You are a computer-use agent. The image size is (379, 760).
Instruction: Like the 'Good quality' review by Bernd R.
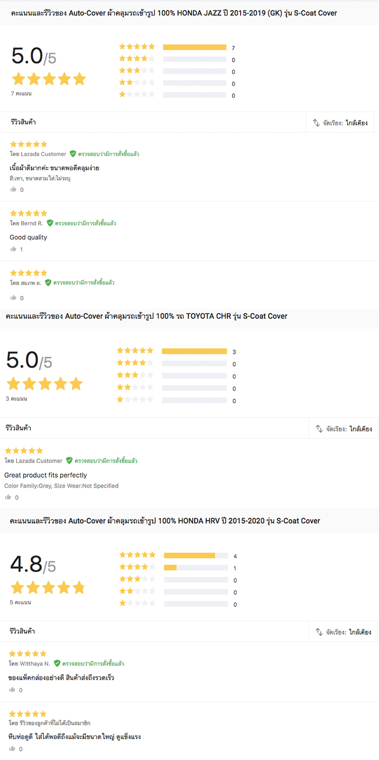click(13, 249)
